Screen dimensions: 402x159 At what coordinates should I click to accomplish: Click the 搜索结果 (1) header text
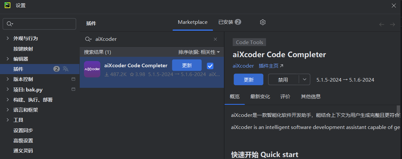coord(97,52)
